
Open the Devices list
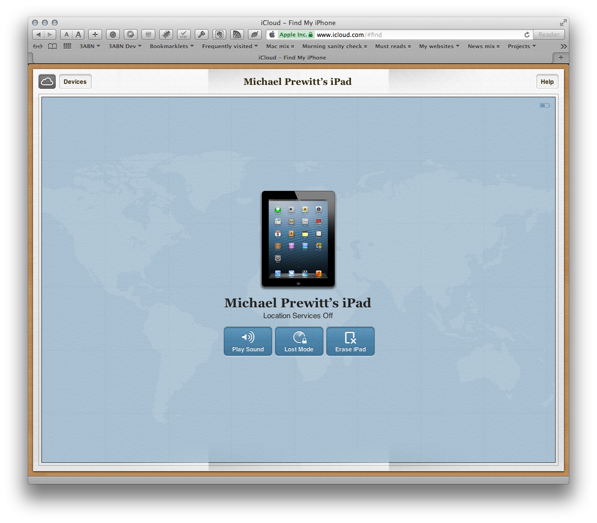[x=75, y=81]
